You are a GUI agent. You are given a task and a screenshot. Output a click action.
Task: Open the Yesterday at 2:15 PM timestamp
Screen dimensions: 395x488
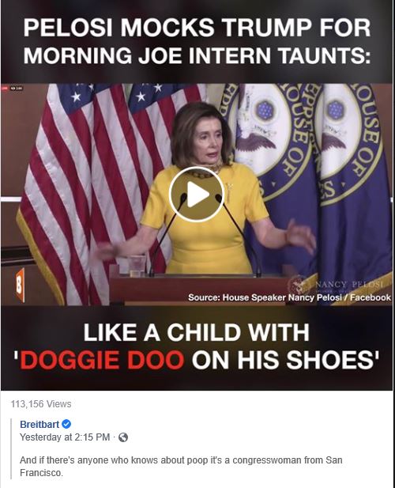pos(65,437)
